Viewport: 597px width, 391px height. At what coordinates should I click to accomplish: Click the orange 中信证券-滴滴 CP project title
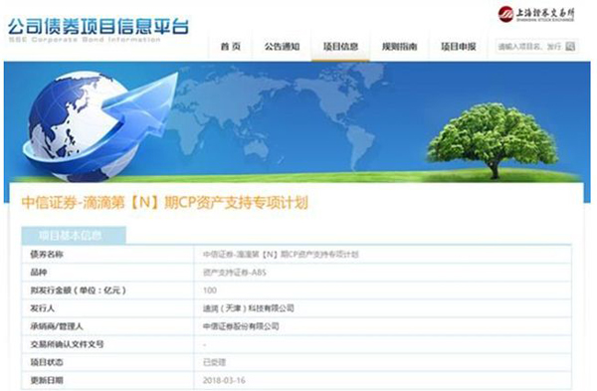164,203
